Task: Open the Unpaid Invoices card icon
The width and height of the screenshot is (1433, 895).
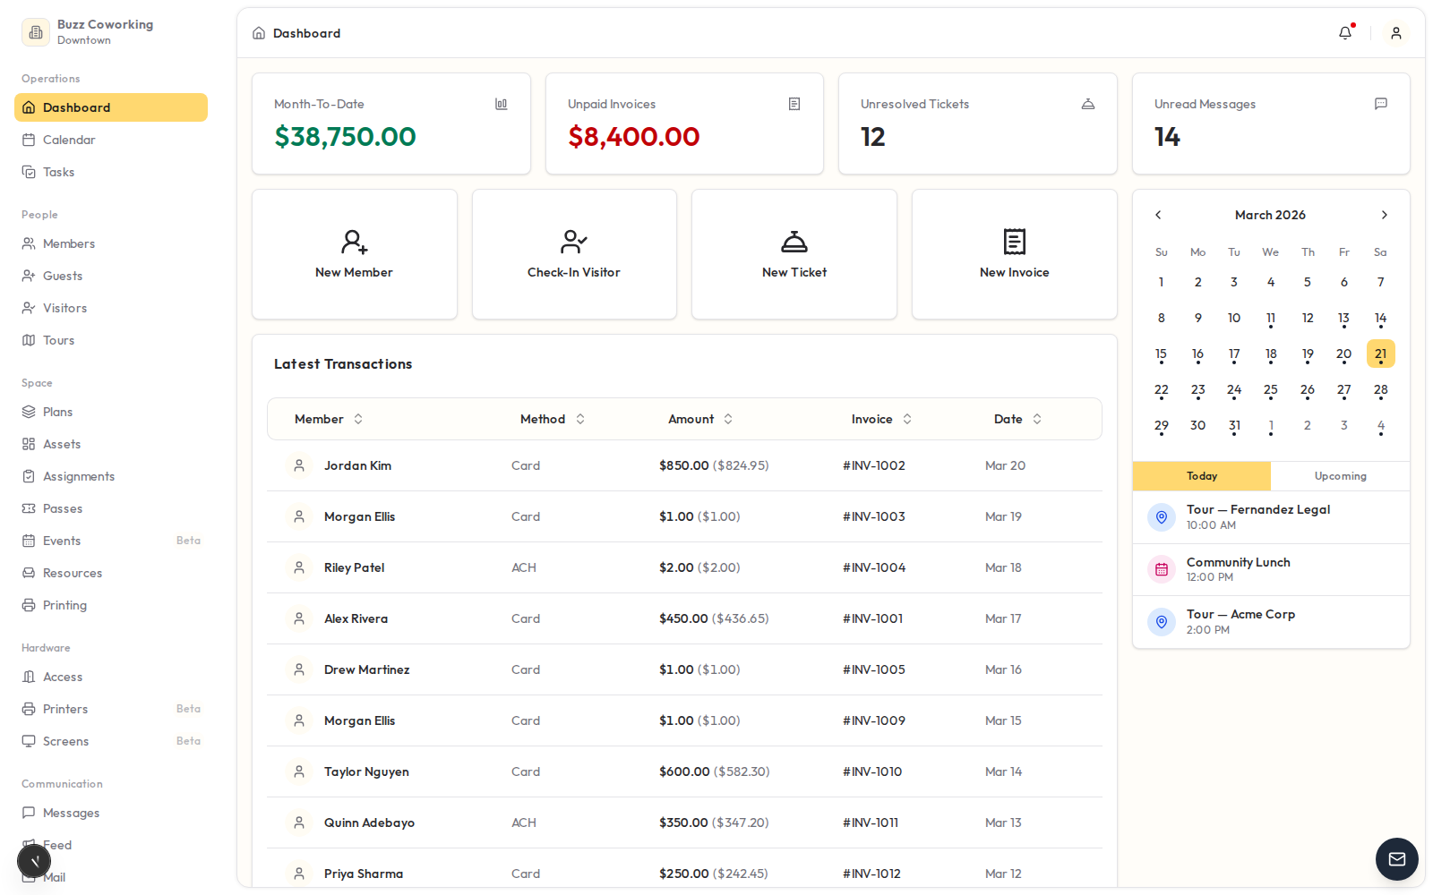Action: point(794,104)
